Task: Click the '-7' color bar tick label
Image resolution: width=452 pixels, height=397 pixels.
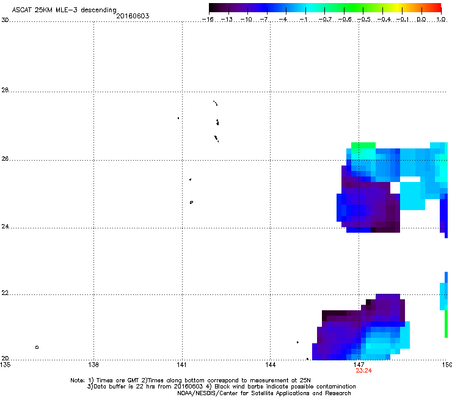Action: (263, 20)
